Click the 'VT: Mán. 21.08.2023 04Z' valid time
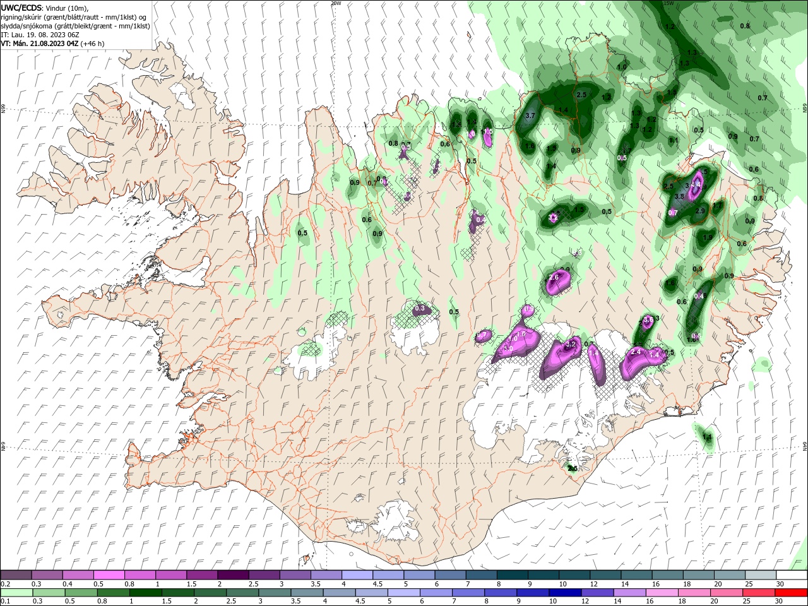This screenshot has height=606, width=808. pos(40,44)
